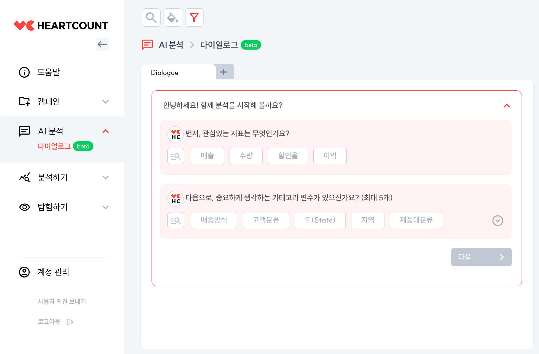The image size is (539, 354).
Task: Expand the 분석하기 menu chevron
Action: (105, 177)
